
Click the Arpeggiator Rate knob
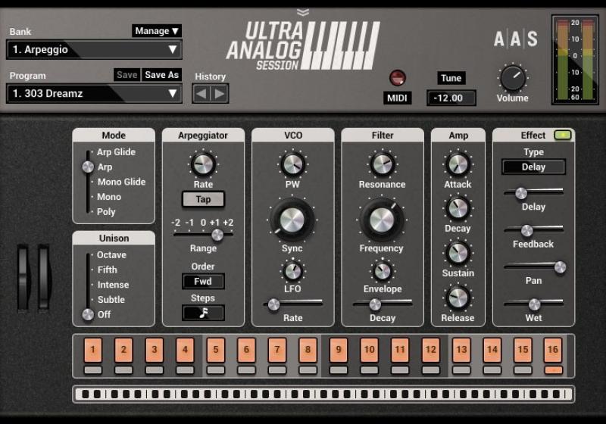click(x=203, y=164)
